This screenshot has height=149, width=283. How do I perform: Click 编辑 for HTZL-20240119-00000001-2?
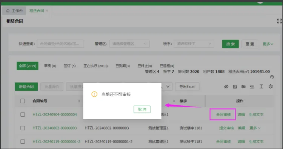[241, 141]
